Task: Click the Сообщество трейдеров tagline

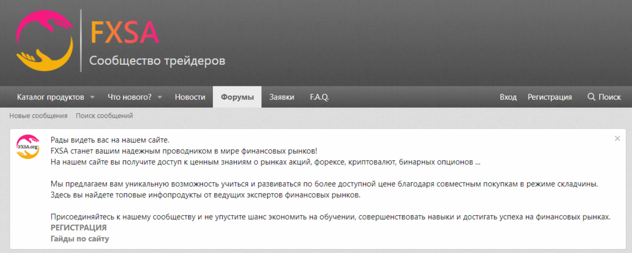Action: [x=157, y=61]
